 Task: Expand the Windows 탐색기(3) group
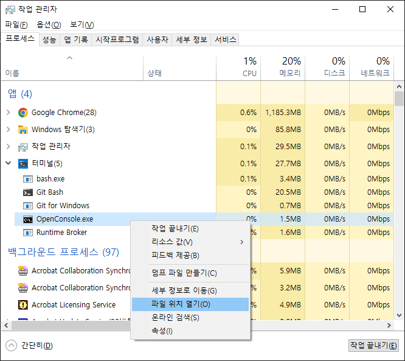click(9, 129)
